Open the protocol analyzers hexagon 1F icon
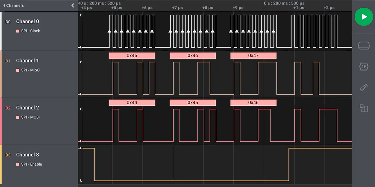 364,66
